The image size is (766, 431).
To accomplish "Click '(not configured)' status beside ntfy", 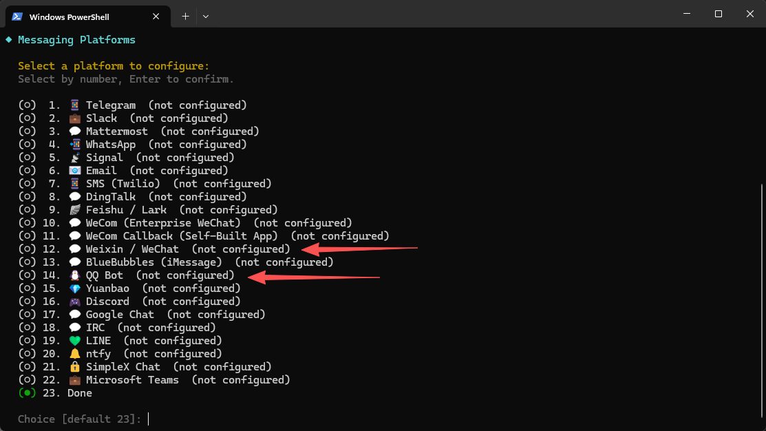I will coord(173,354).
